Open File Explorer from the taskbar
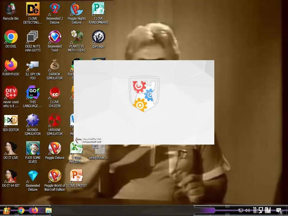The width and height of the screenshot is (288, 216). 48,210
